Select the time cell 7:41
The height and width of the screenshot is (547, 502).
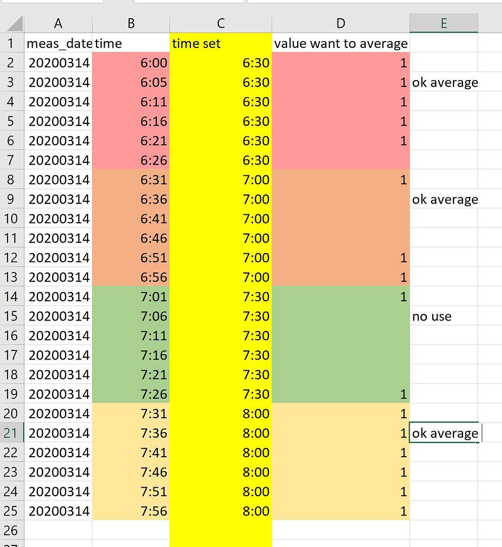131,452
